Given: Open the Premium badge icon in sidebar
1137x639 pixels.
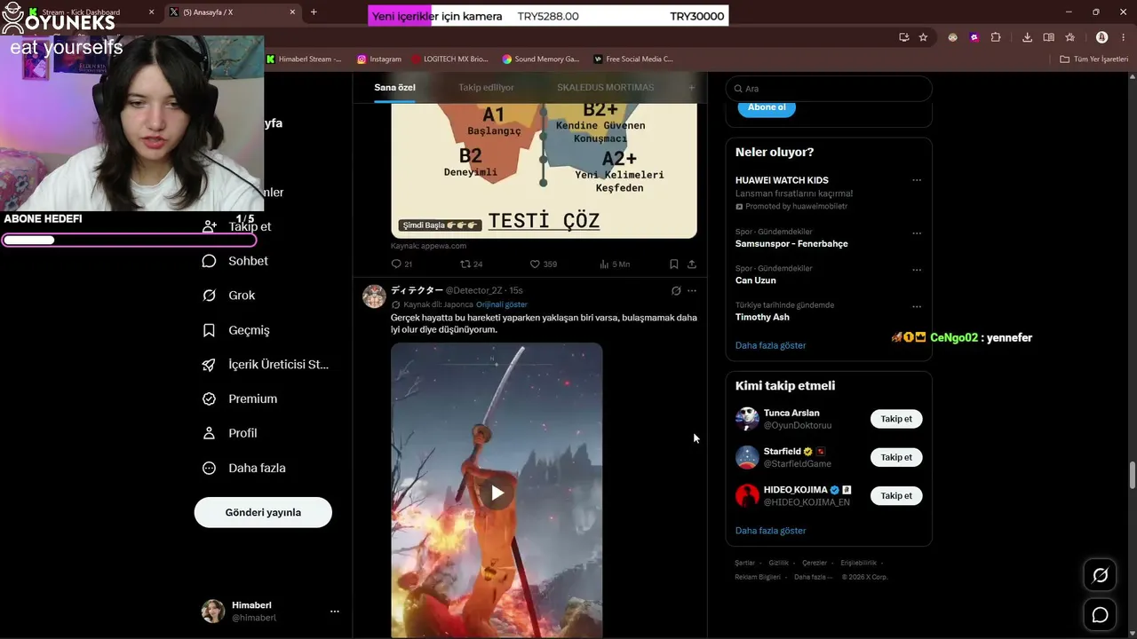Looking at the screenshot, I should [x=210, y=399].
